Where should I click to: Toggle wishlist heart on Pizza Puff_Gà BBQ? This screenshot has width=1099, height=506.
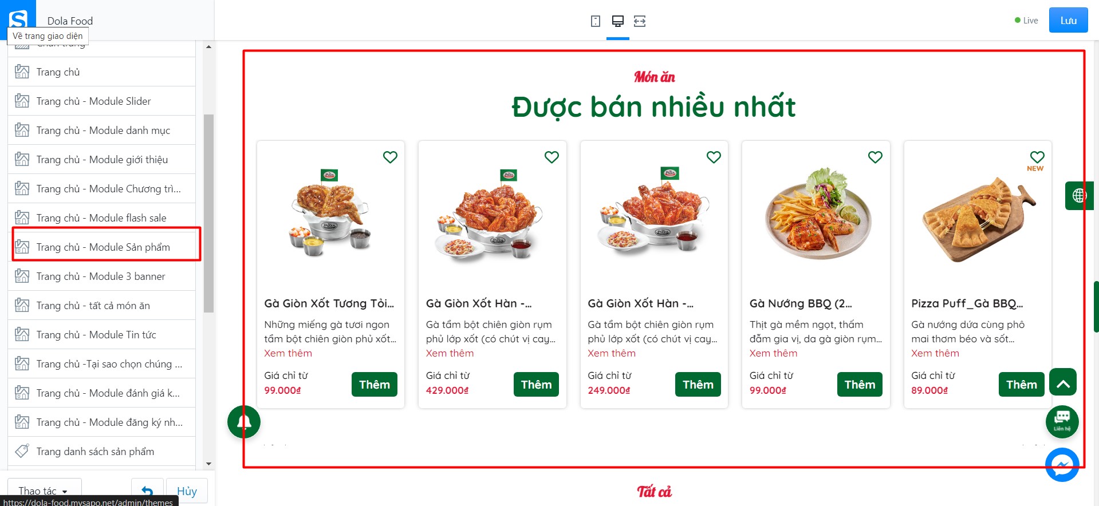click(x=1037, y=157)
